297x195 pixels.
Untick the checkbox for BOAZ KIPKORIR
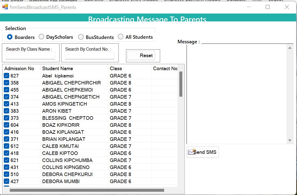pos(6,125)
